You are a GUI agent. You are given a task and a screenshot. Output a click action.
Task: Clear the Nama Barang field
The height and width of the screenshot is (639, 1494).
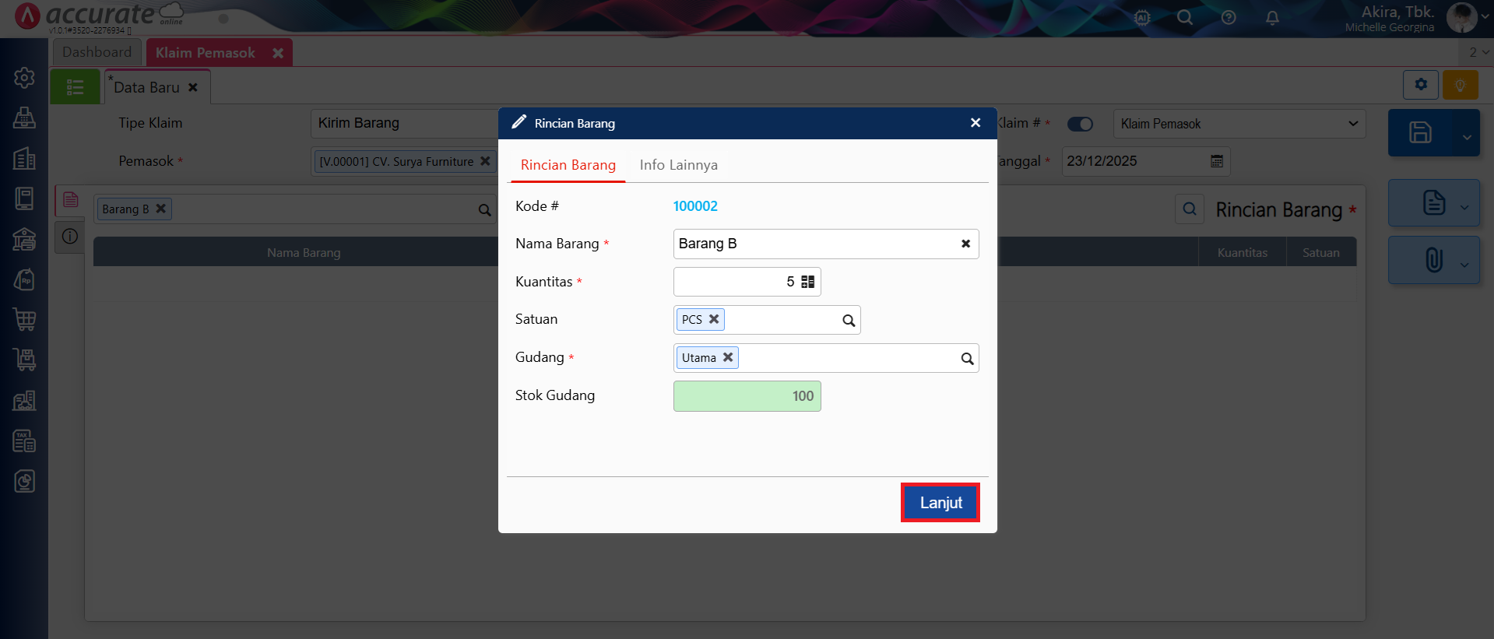point(965,244)
